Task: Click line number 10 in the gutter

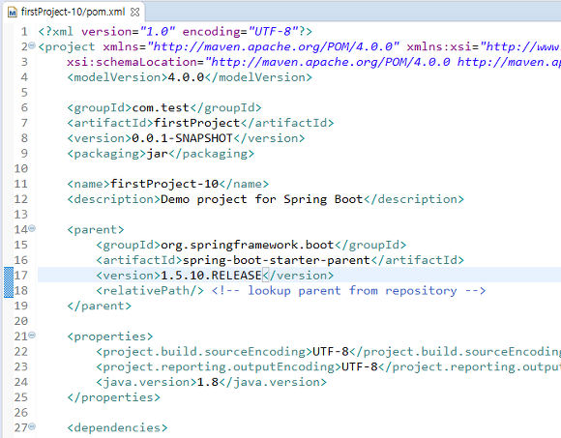Action: click(20, 169)
